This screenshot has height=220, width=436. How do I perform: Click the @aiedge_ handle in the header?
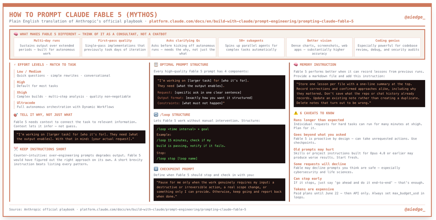[415, 17]
